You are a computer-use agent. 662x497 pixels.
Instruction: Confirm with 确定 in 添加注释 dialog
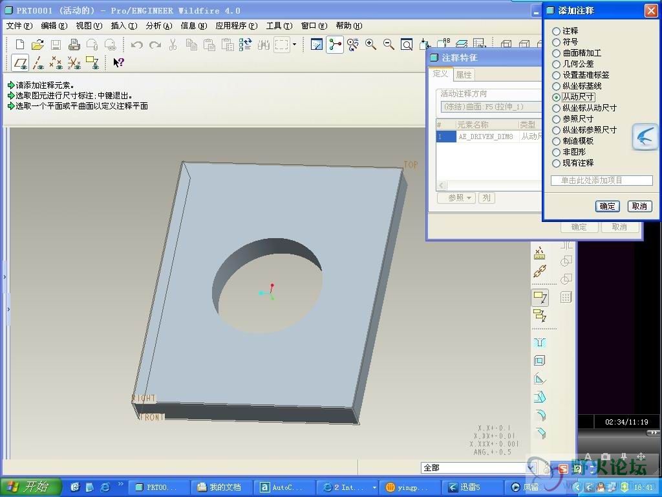click(607, 206)
